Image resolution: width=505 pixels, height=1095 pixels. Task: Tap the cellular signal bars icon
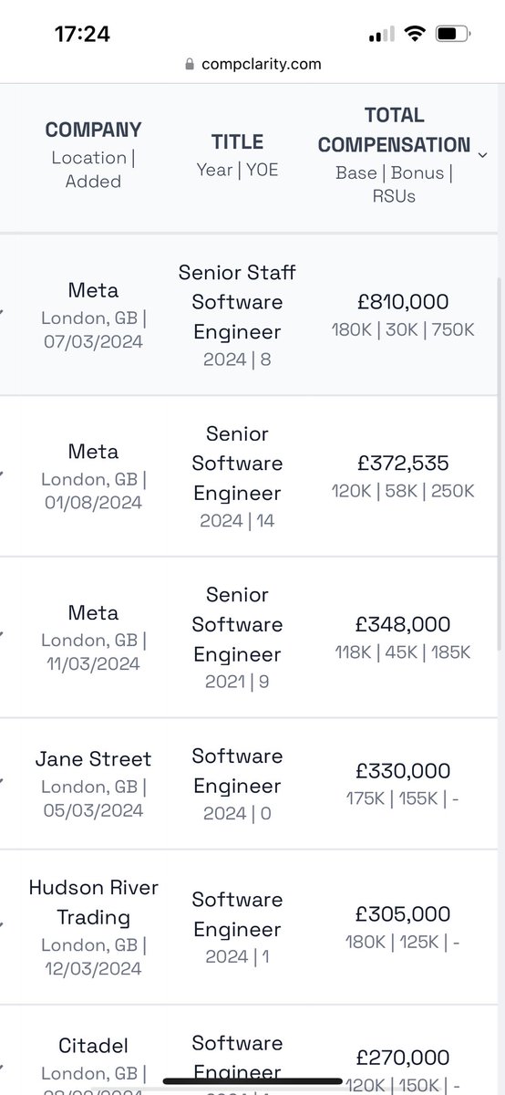coord(382,36)
